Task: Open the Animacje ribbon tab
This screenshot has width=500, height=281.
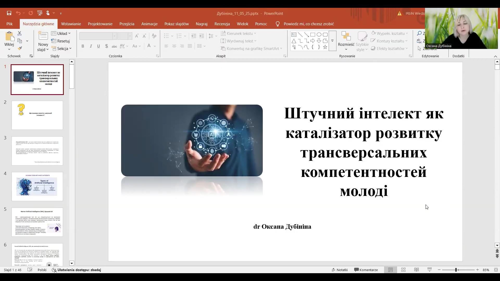Action: (x=149, y=24)
